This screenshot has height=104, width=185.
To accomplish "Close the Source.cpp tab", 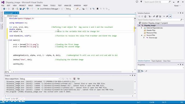I will tap(18, 13).
